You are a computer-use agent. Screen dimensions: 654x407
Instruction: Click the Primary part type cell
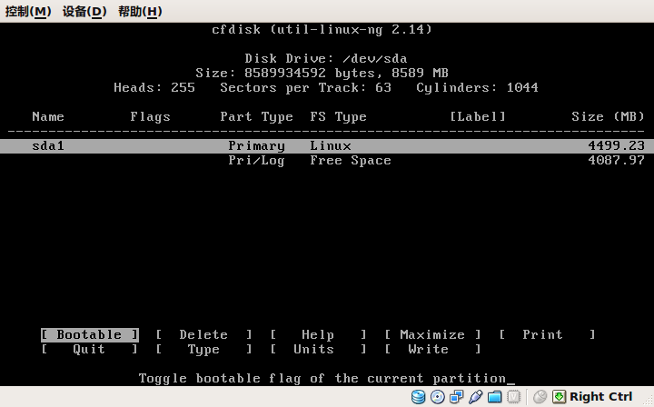[x=256, y=146]
